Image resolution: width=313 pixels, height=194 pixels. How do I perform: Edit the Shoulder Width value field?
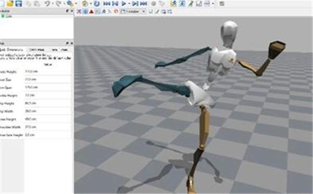47,127
